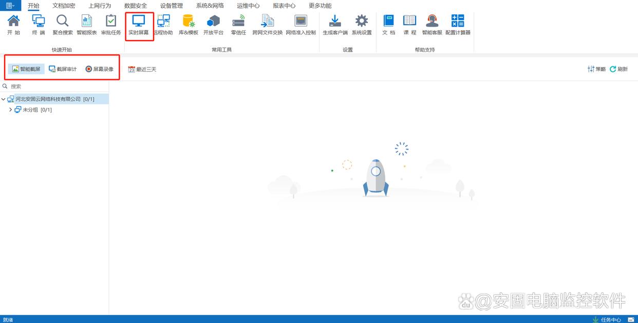Screen dimensions: 638x323
Task: Switch to 屏幕录像 screen recording
Action: coord(100,69)
